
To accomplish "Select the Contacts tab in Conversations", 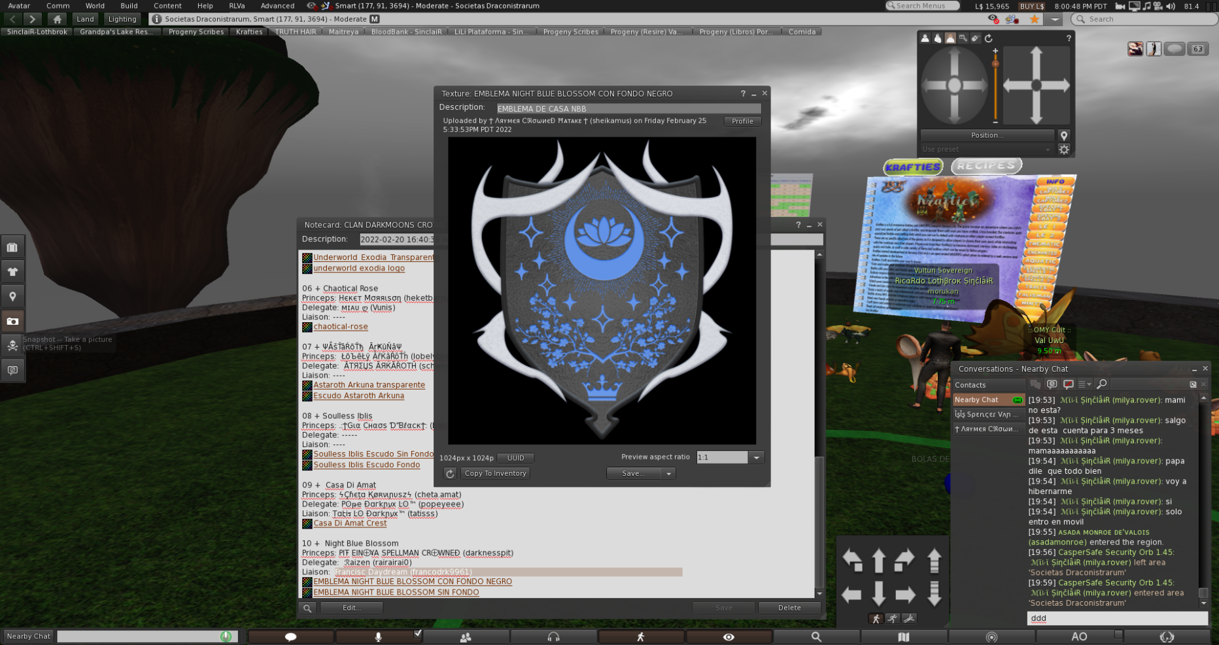I will [970, 385].
